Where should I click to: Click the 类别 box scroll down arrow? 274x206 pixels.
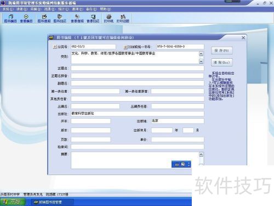[x=201, y=62]
